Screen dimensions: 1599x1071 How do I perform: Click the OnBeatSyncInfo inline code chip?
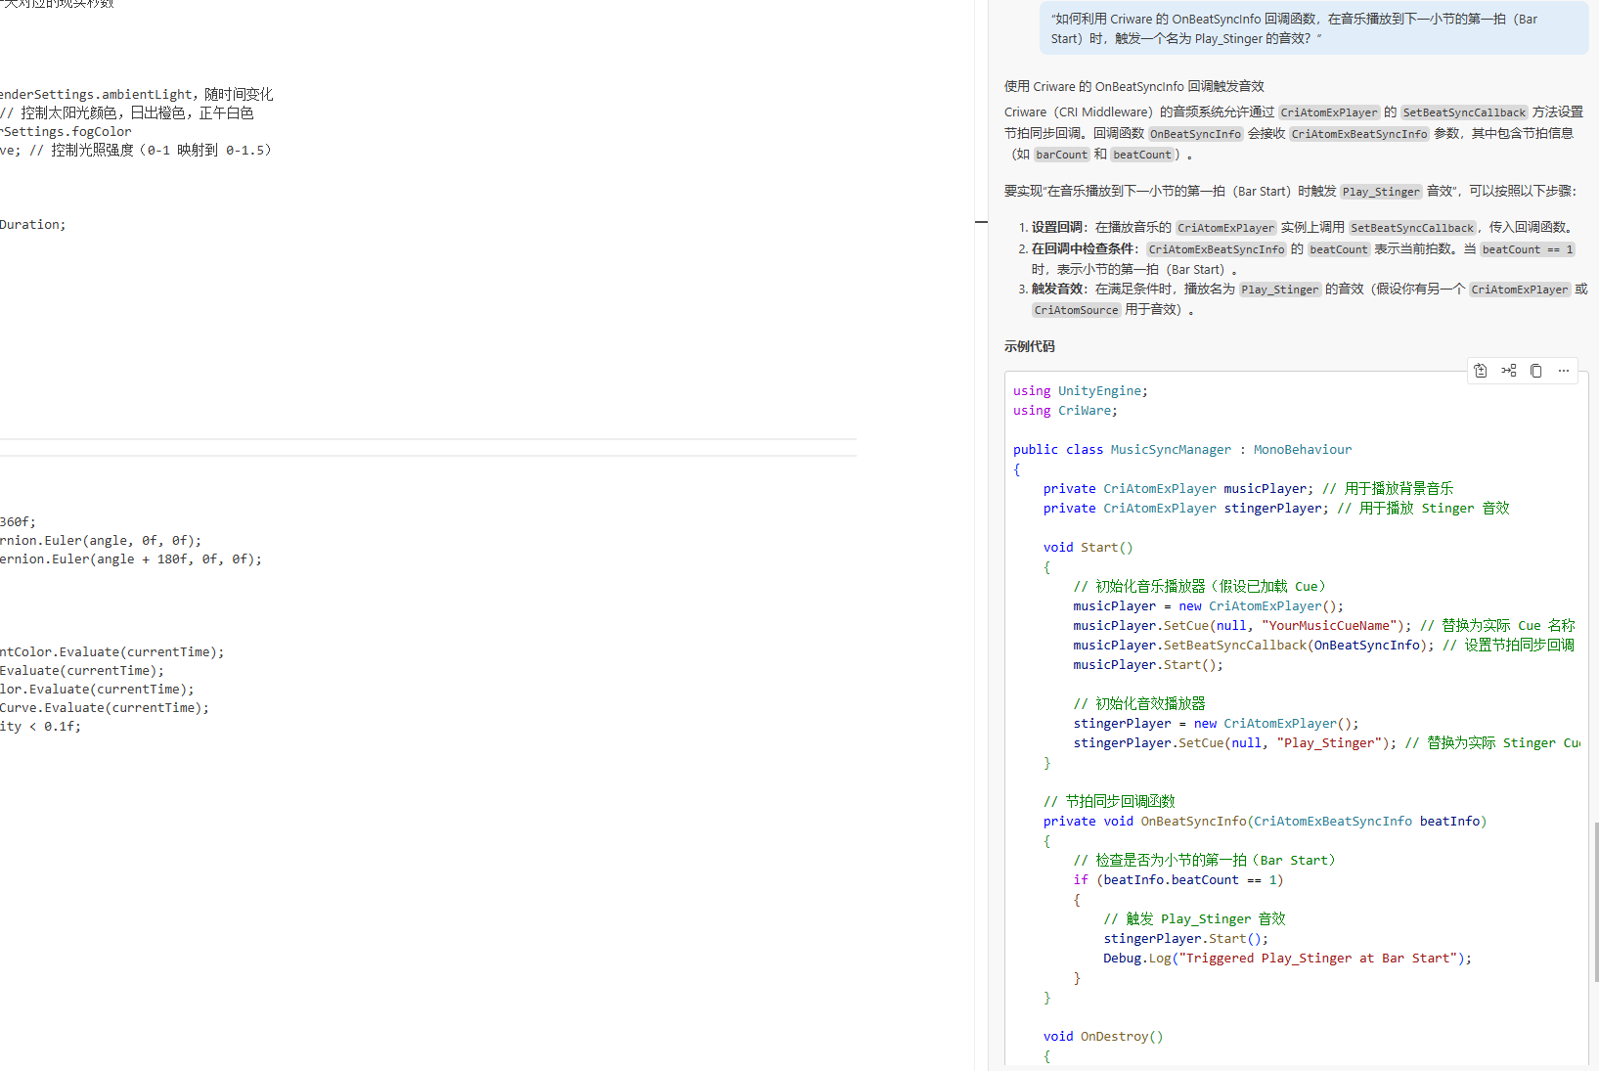pos(1195,134)
